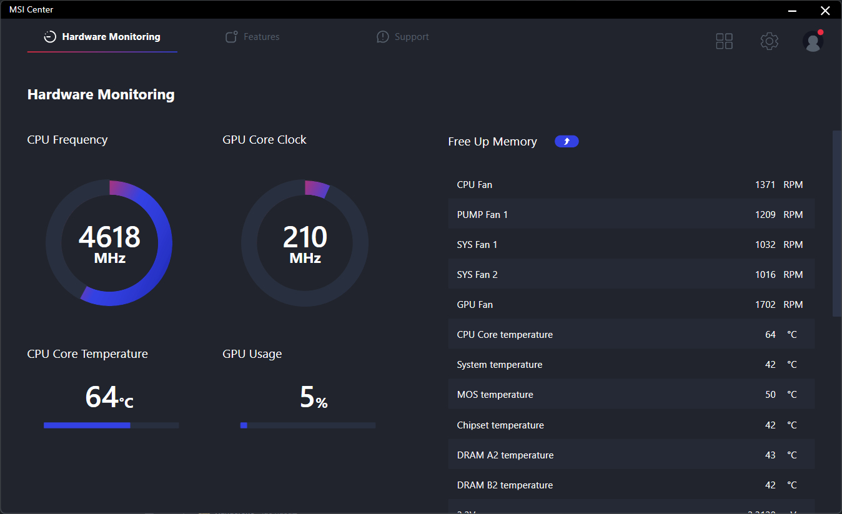Click the CPU Core Temperature progress bar

pyautogui.click(x=111, y=425)
